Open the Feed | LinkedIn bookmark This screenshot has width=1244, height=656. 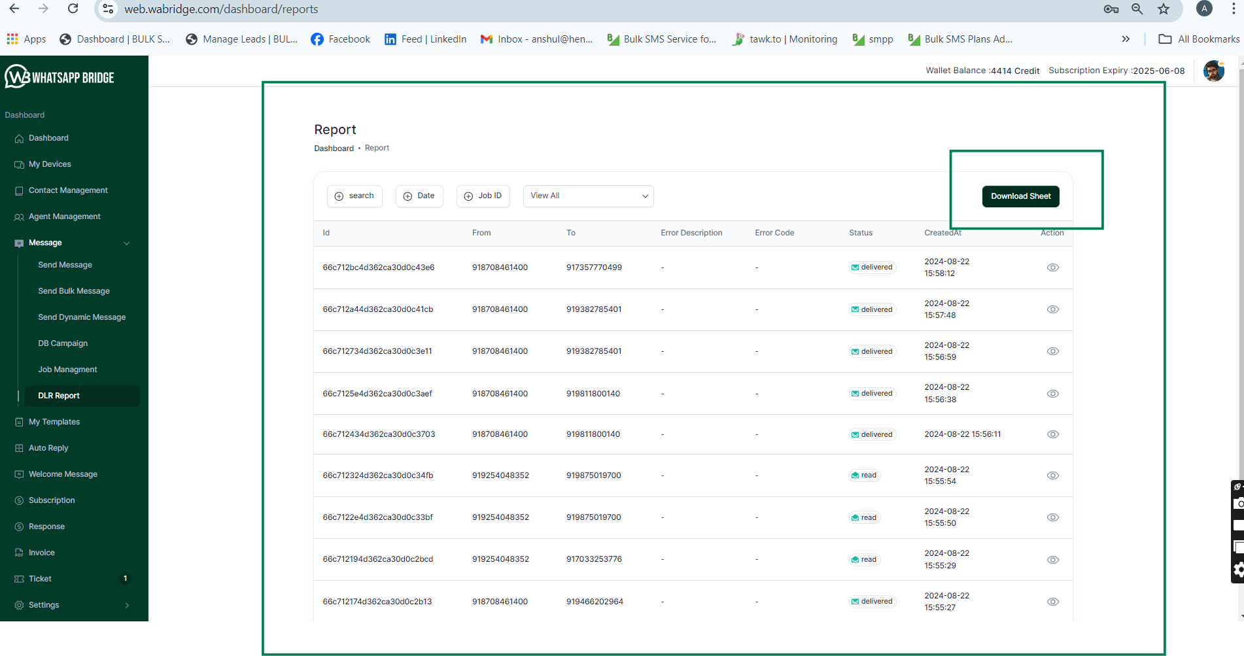click(425, 39)
